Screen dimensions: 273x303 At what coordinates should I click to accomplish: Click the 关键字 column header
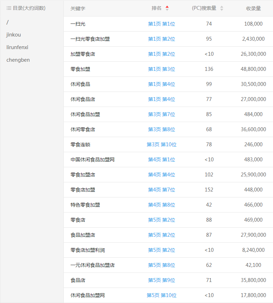coord(78,8)
